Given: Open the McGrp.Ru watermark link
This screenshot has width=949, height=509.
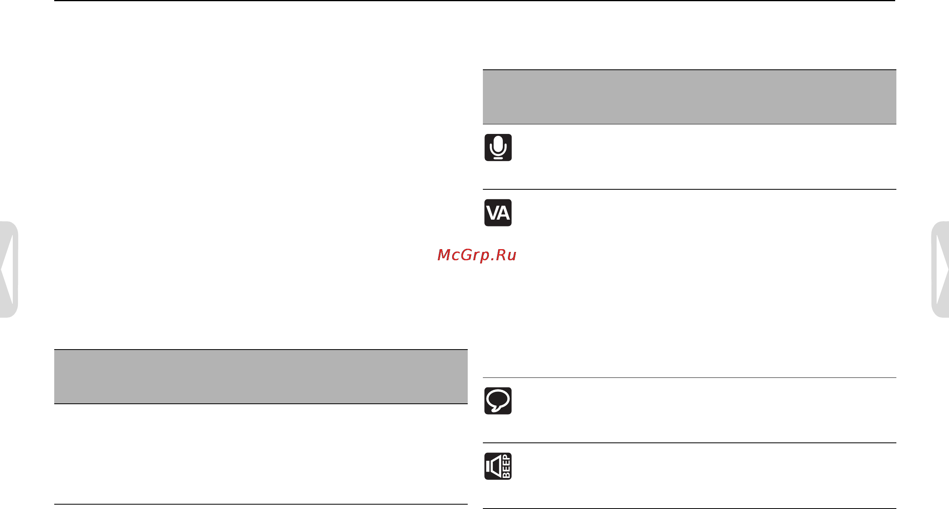Looking at the screenshot, I should [x=477, y=255].
